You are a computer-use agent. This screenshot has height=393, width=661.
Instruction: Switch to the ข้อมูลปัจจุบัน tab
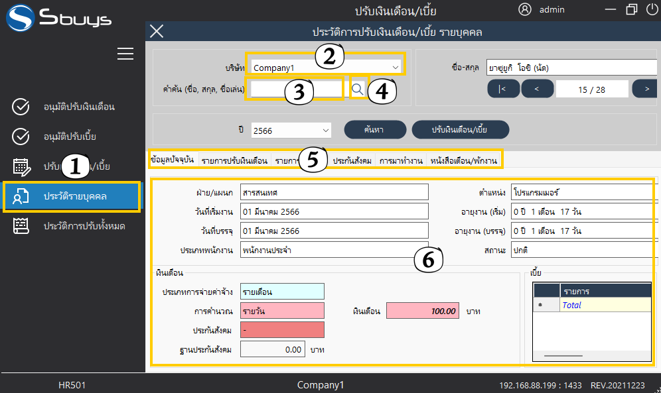tap(172, 160)
